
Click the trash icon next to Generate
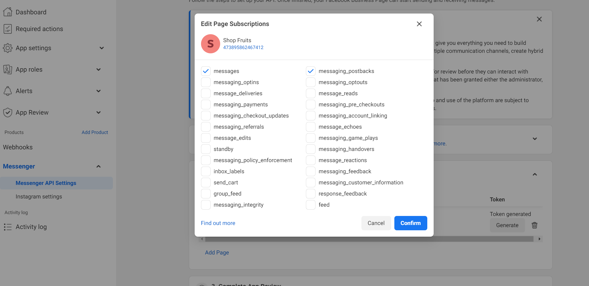coord(535,225)
